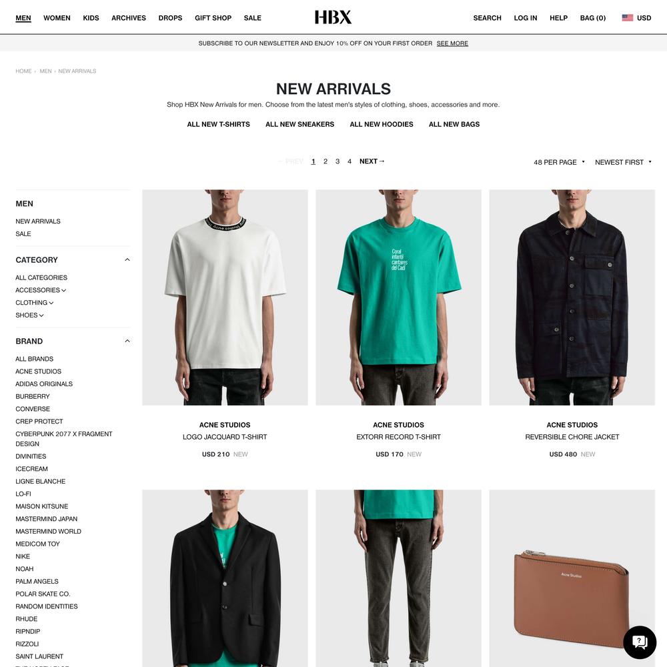Go to page 3 of results
Image resolution: width=667 pixels, height=667 pixels.
[x=338, y=161]
